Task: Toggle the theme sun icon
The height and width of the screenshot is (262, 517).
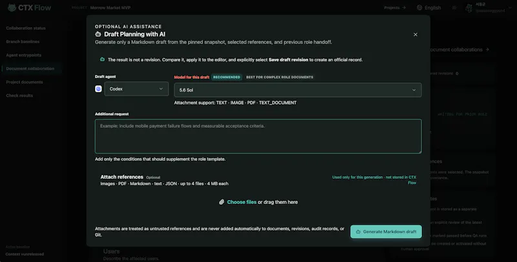Action: coord(454,8)
